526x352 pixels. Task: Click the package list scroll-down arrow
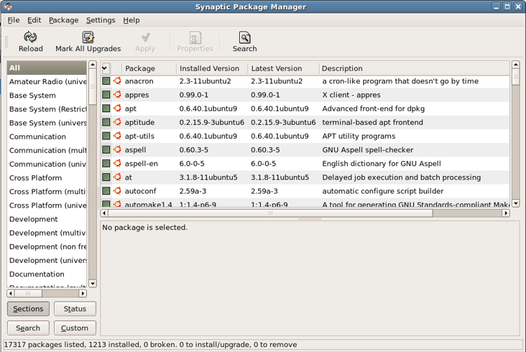click(x=515, y=203)
